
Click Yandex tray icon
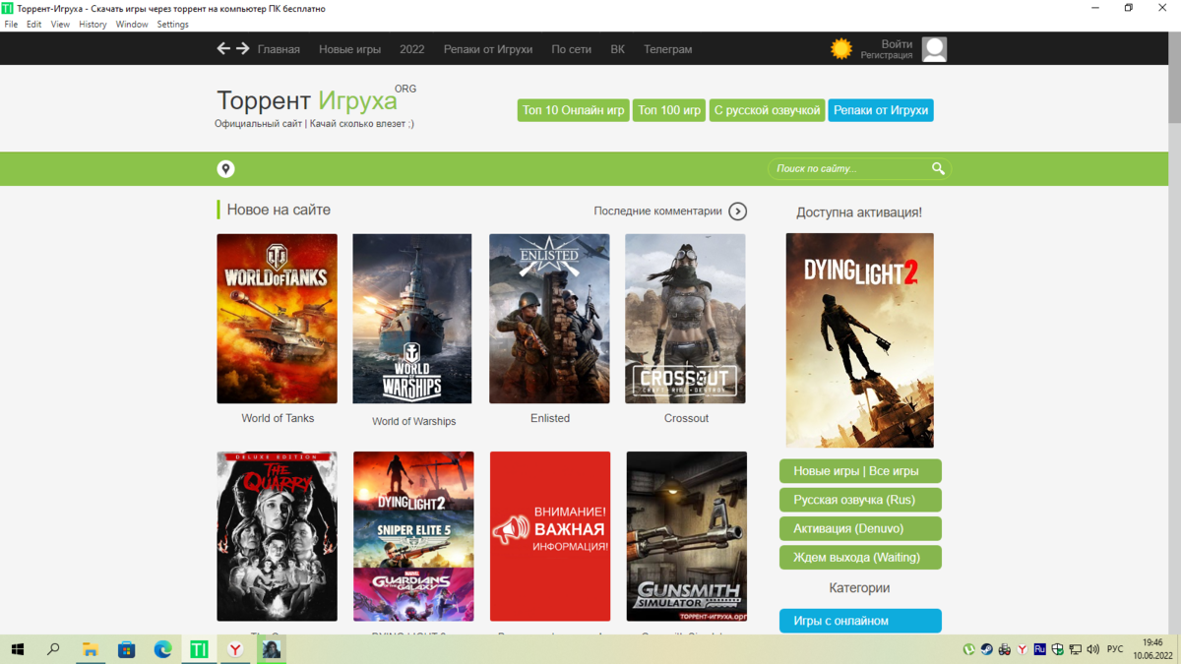[x=1022, y=649]
